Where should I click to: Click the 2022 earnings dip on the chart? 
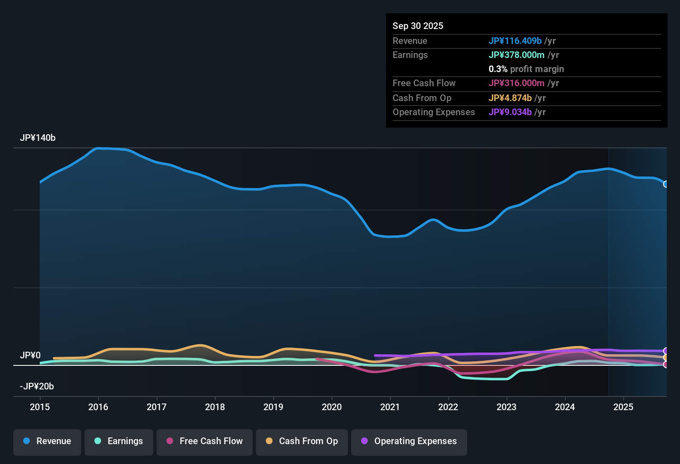click(x=485, y=379)
